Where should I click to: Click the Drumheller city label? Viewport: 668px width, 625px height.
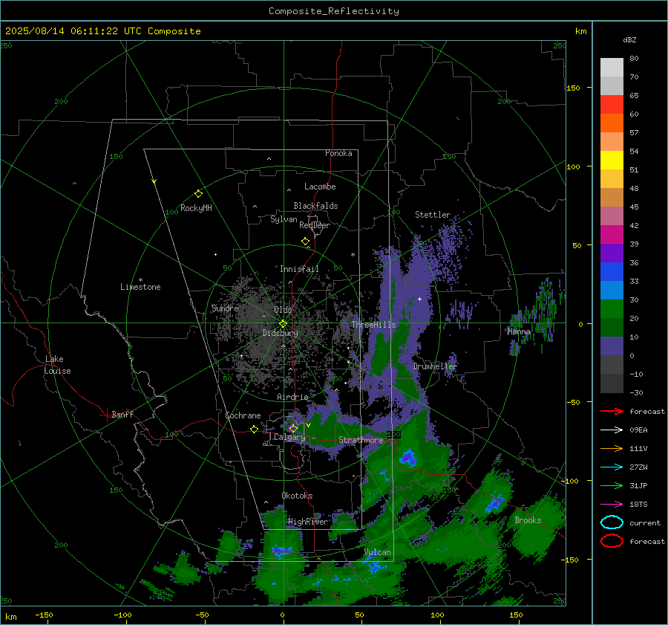point(435,366)
